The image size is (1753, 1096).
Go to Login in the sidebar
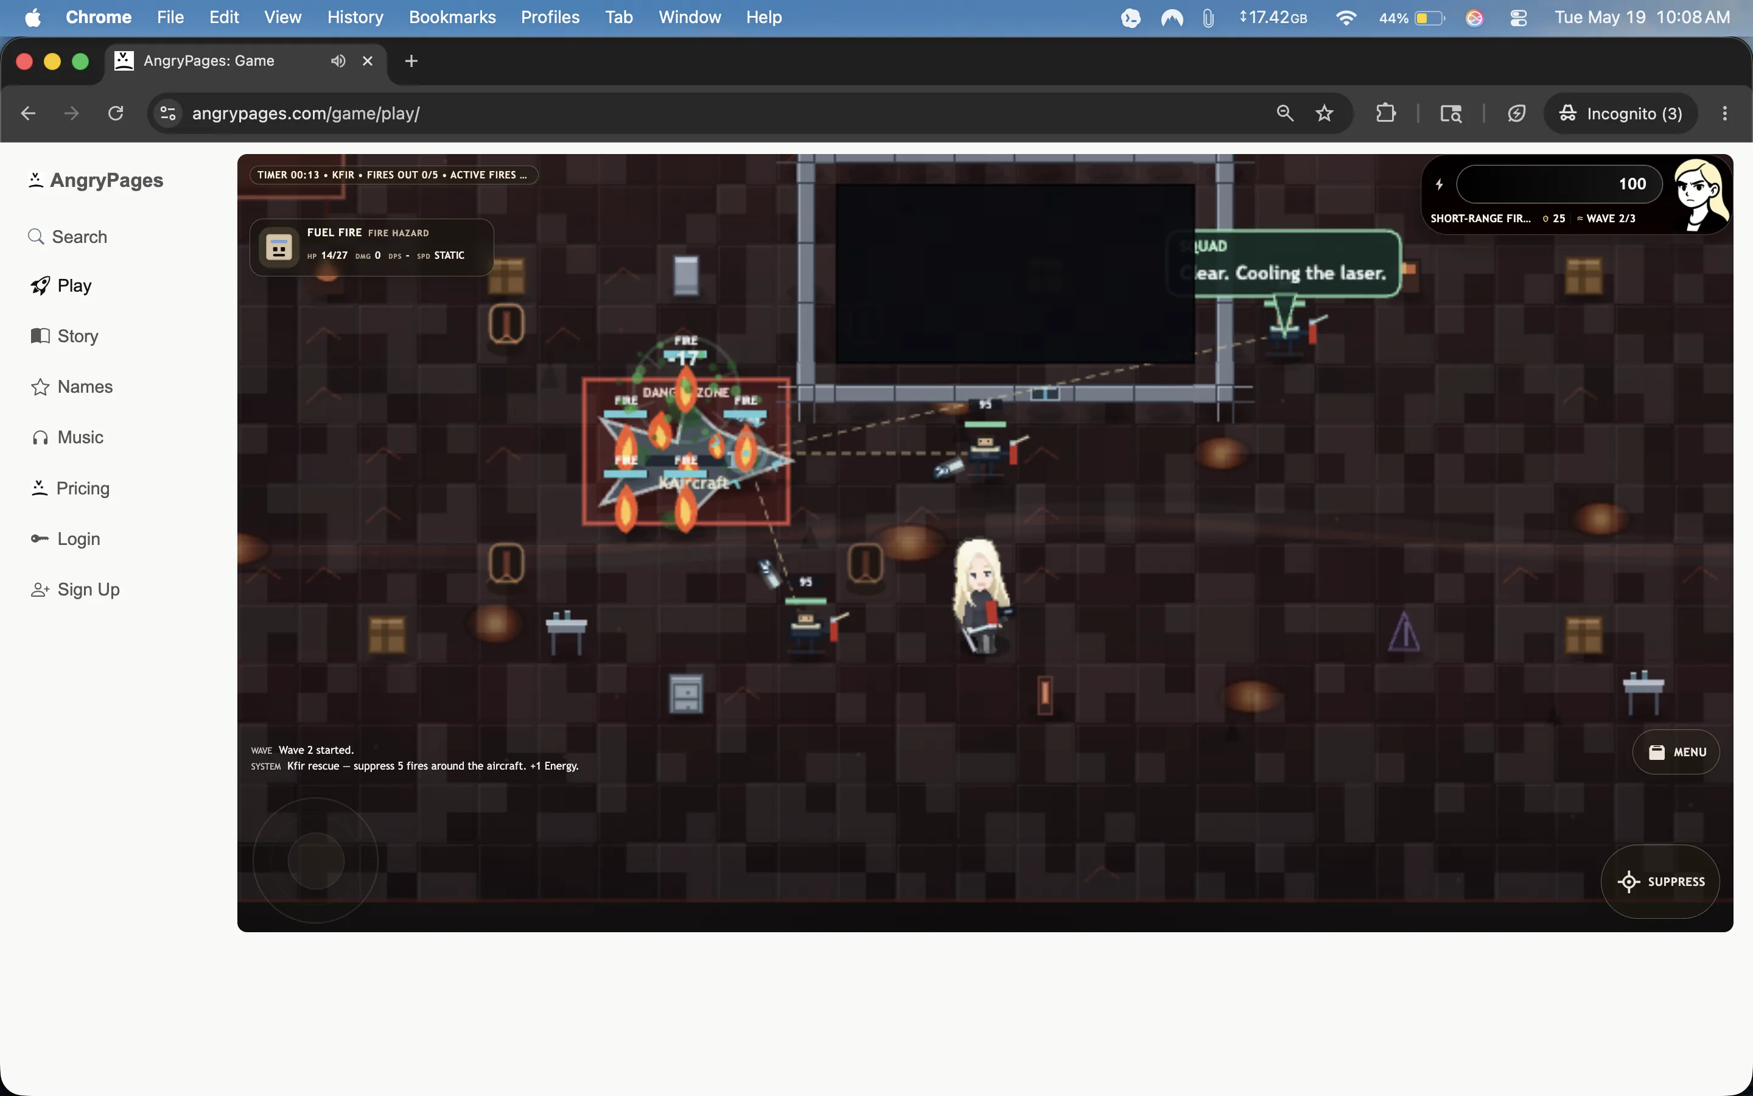65,539
